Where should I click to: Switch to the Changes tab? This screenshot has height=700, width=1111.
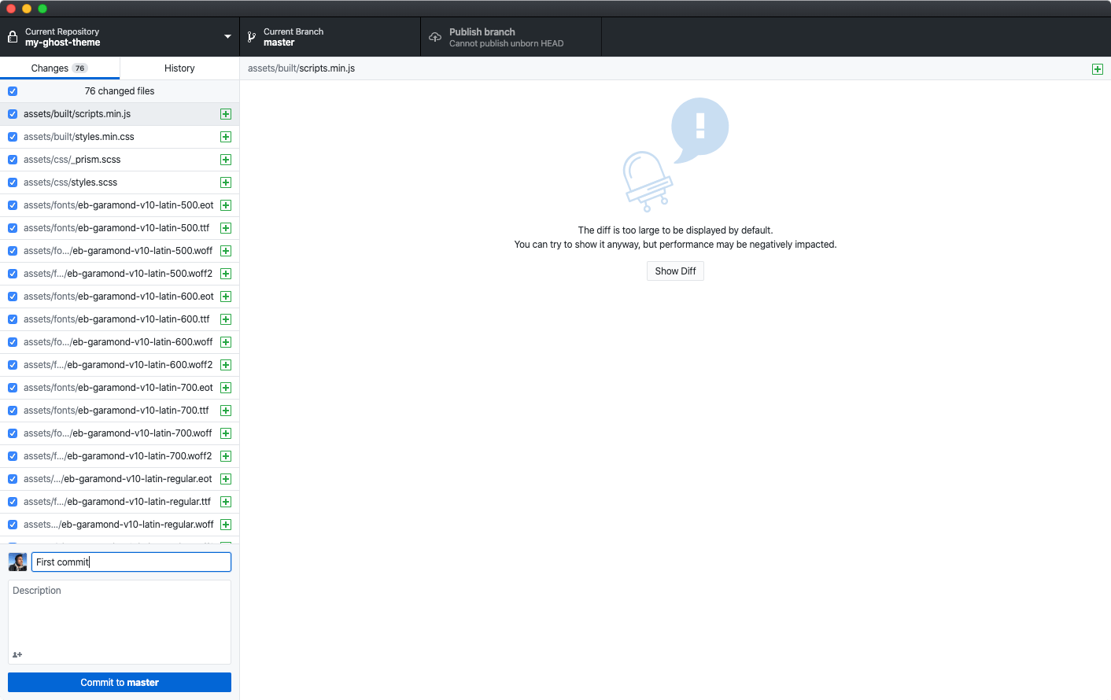tap(60, 68)
